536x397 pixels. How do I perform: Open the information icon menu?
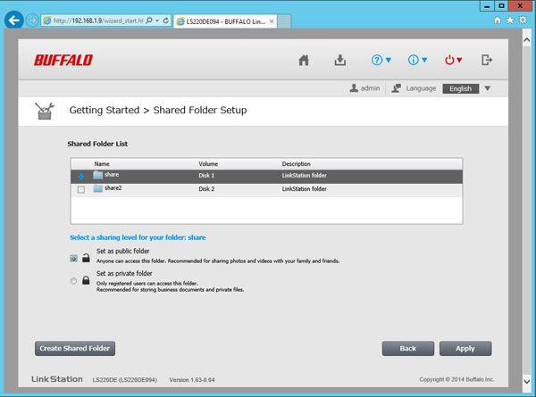click(x=417, y=60)
